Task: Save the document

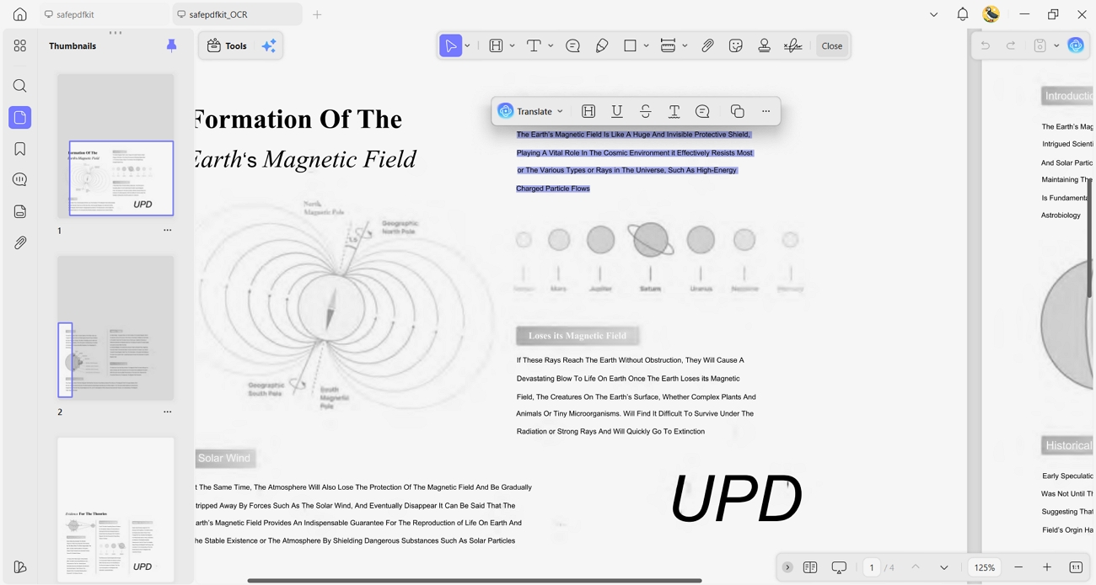Action: tap(1040, 46)
